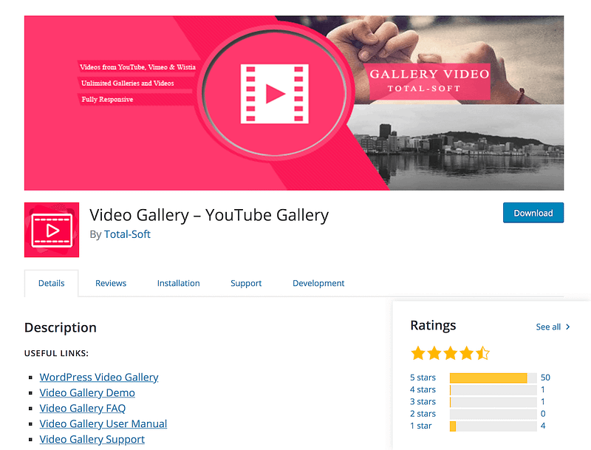Click 'Fully Responsive' banner text
The height and width of the screenshot is (450, 591).
click(x=107, y=100)
